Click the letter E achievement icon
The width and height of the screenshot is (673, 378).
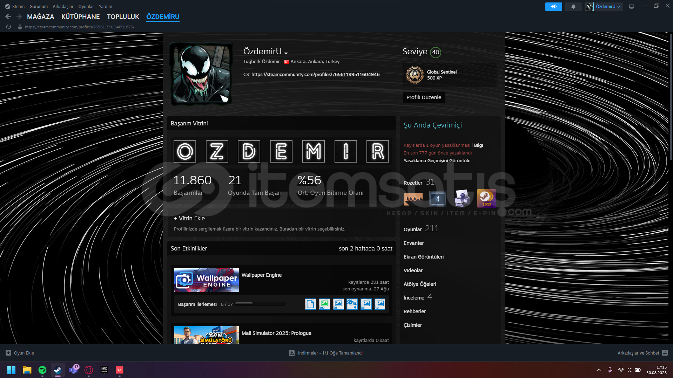point(281,151)
